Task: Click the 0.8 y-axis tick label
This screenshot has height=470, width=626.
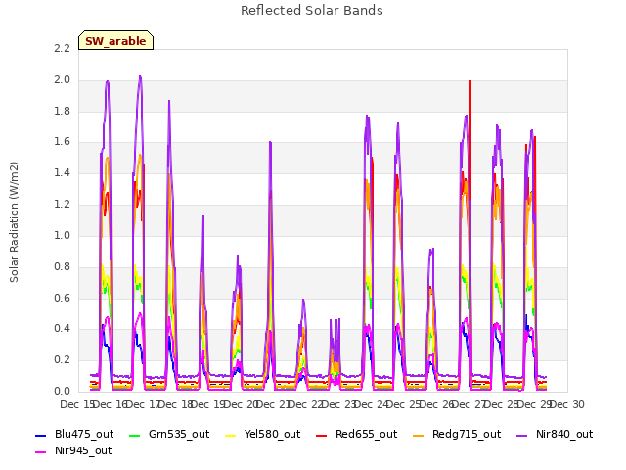Action: 62,266
